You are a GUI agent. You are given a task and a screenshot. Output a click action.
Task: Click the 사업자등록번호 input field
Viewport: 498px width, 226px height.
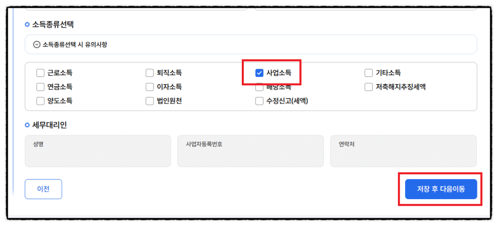coord(251,151)
